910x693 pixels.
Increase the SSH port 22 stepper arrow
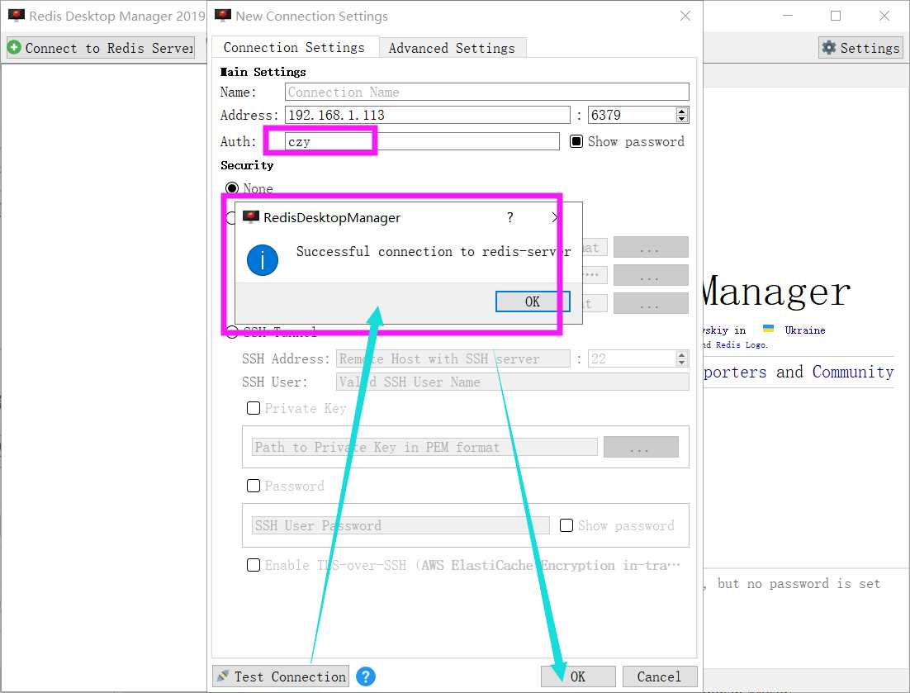(682, 354)
